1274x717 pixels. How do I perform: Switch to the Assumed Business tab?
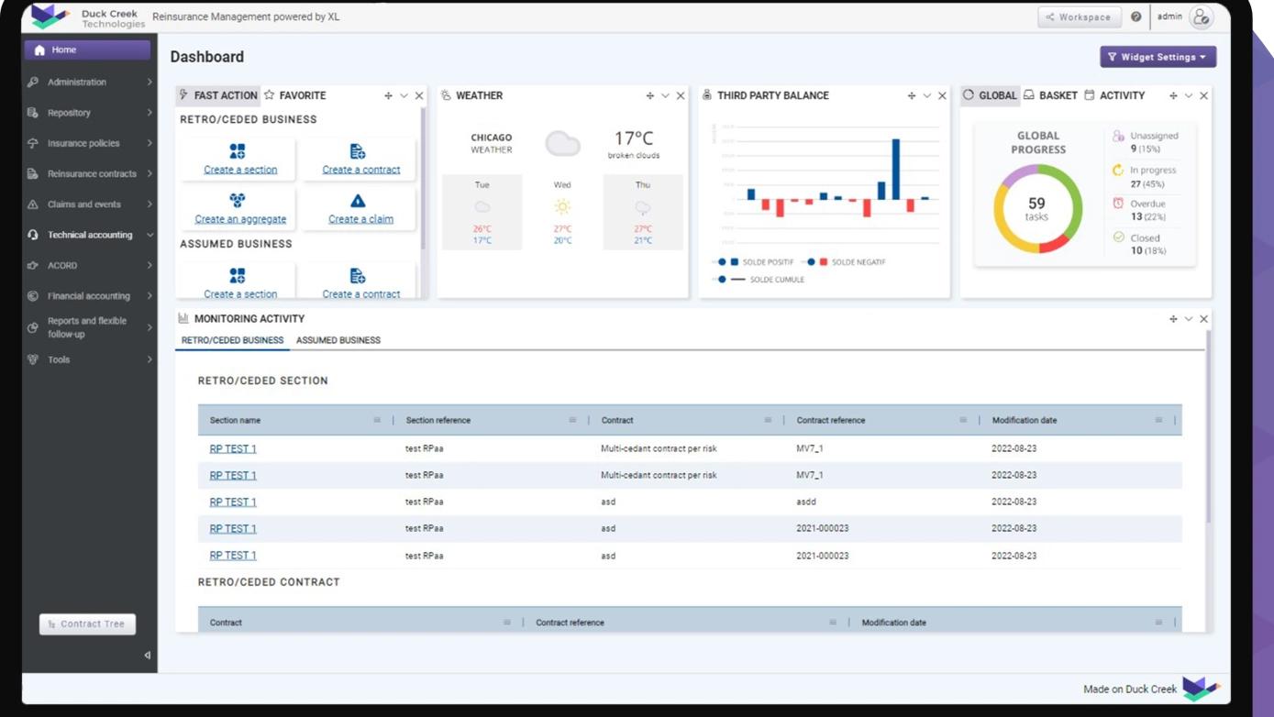[338, 340]
